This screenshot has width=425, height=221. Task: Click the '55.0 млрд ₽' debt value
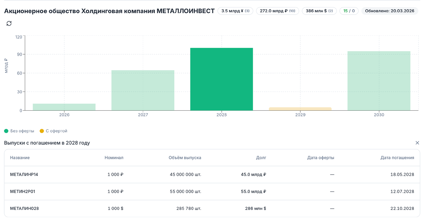pos(254,192)
